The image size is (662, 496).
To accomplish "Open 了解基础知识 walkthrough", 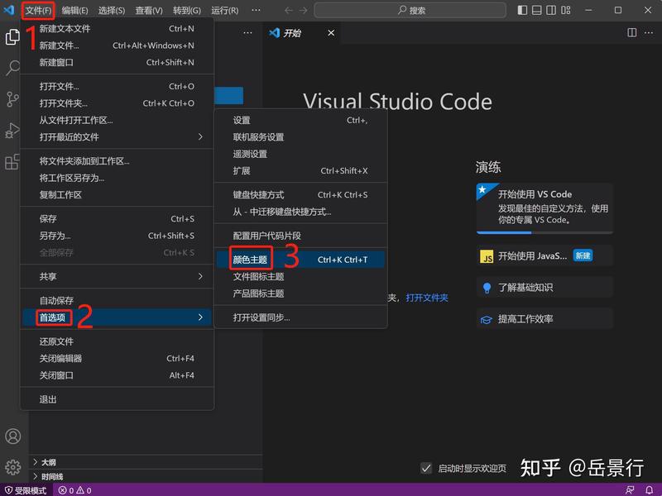I will pyautogui.click(x=544, y=287).
